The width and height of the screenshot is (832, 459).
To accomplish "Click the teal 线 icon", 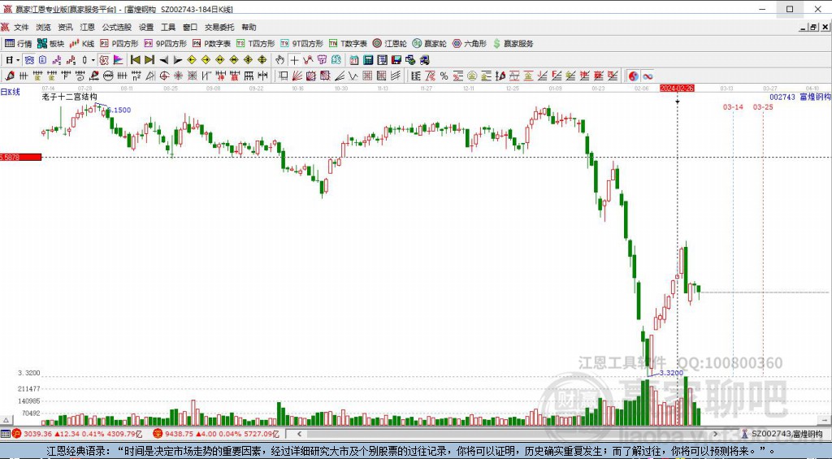I will coord(336,60).
